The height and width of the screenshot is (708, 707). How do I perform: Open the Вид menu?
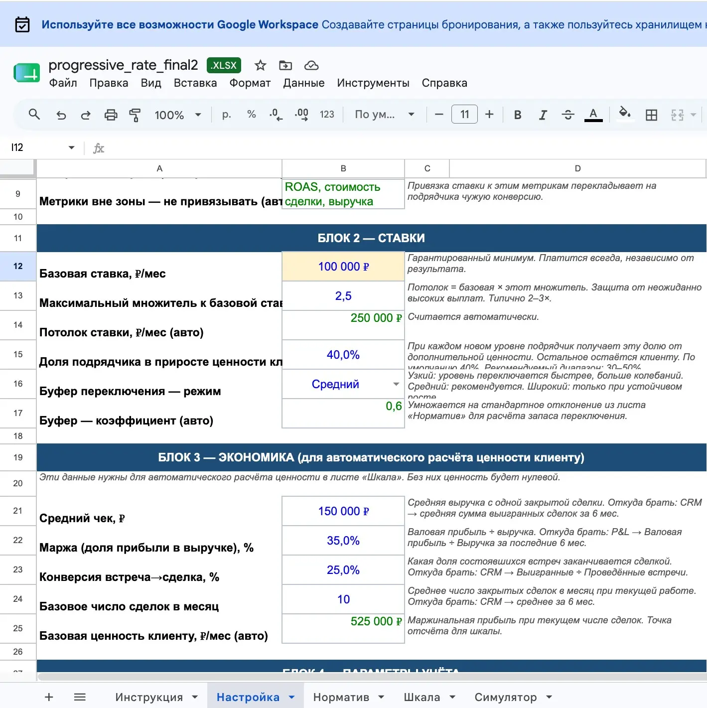pyautogui.click(x=151, y=83)
